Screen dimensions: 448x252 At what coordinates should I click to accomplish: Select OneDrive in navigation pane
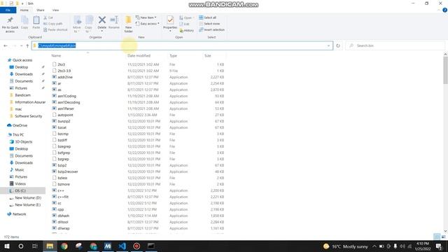coord(20,125)
